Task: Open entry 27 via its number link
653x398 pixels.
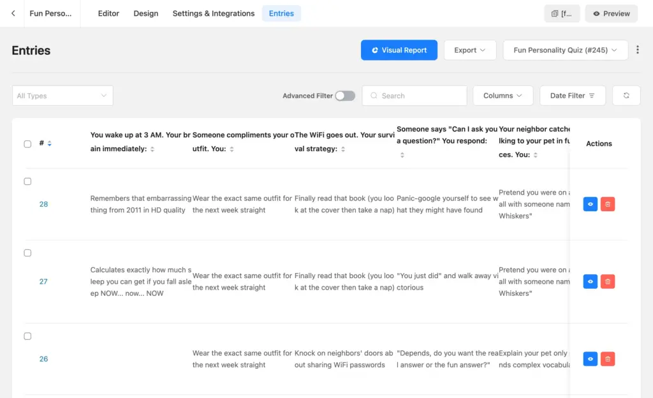Action: coord(43,281)
